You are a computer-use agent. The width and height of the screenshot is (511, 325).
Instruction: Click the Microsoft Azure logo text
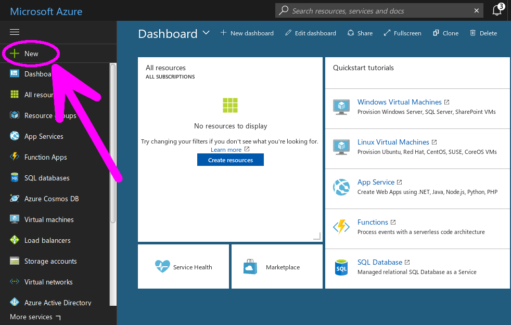pyautogui.click(x=46, y=11)
